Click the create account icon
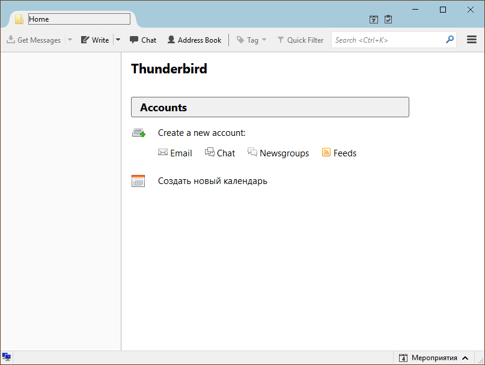 click(x=139, y=132)
